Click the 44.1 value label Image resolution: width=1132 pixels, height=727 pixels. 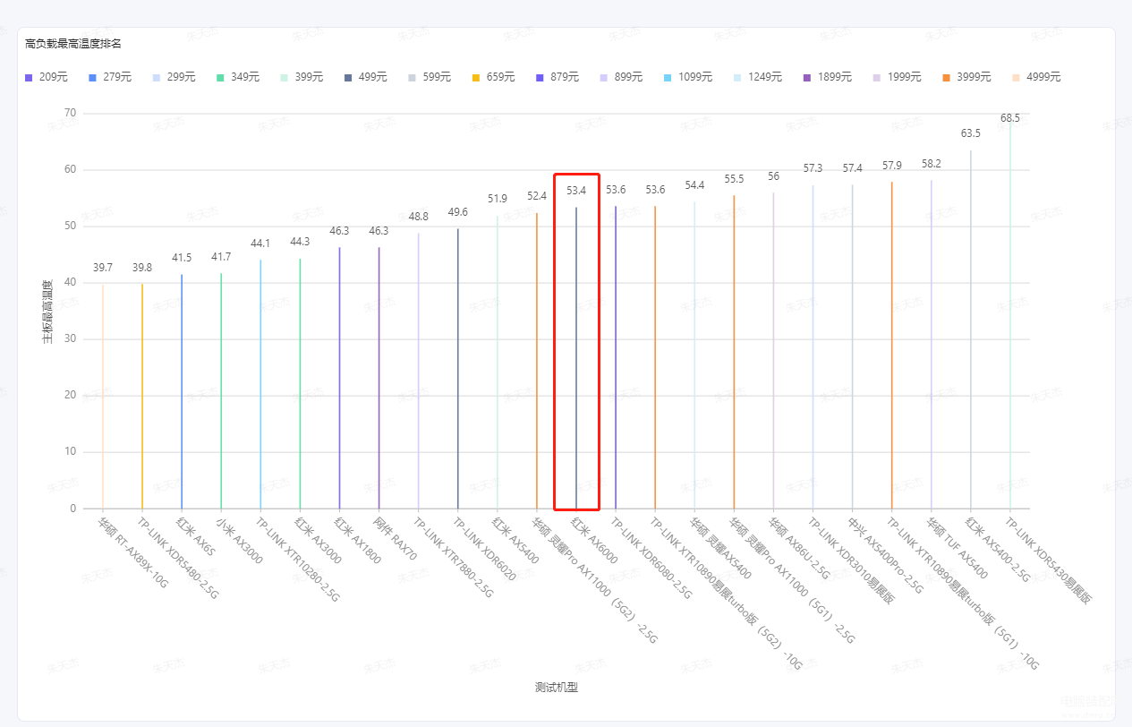point(260,244)
